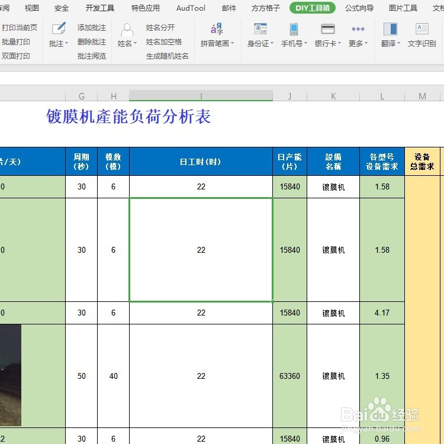Click 批量打印

coord(15,42)
